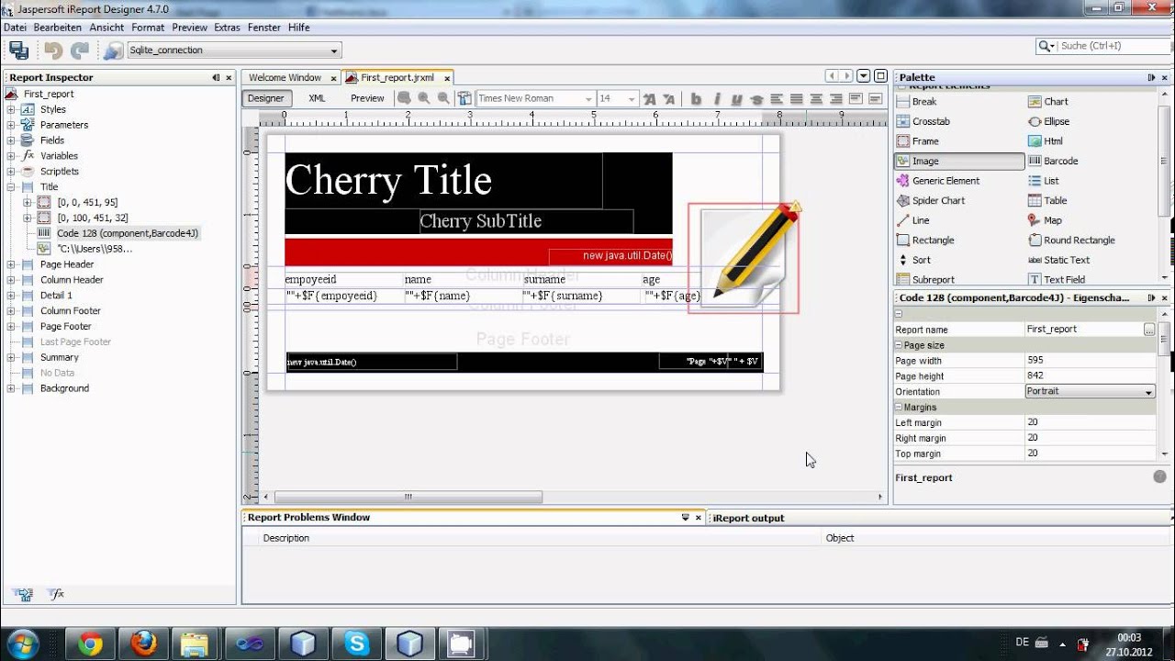Viewport: 1175px width, 661px height.
Task: Click the Left margin value field
Action: (x=1090, y=422)
